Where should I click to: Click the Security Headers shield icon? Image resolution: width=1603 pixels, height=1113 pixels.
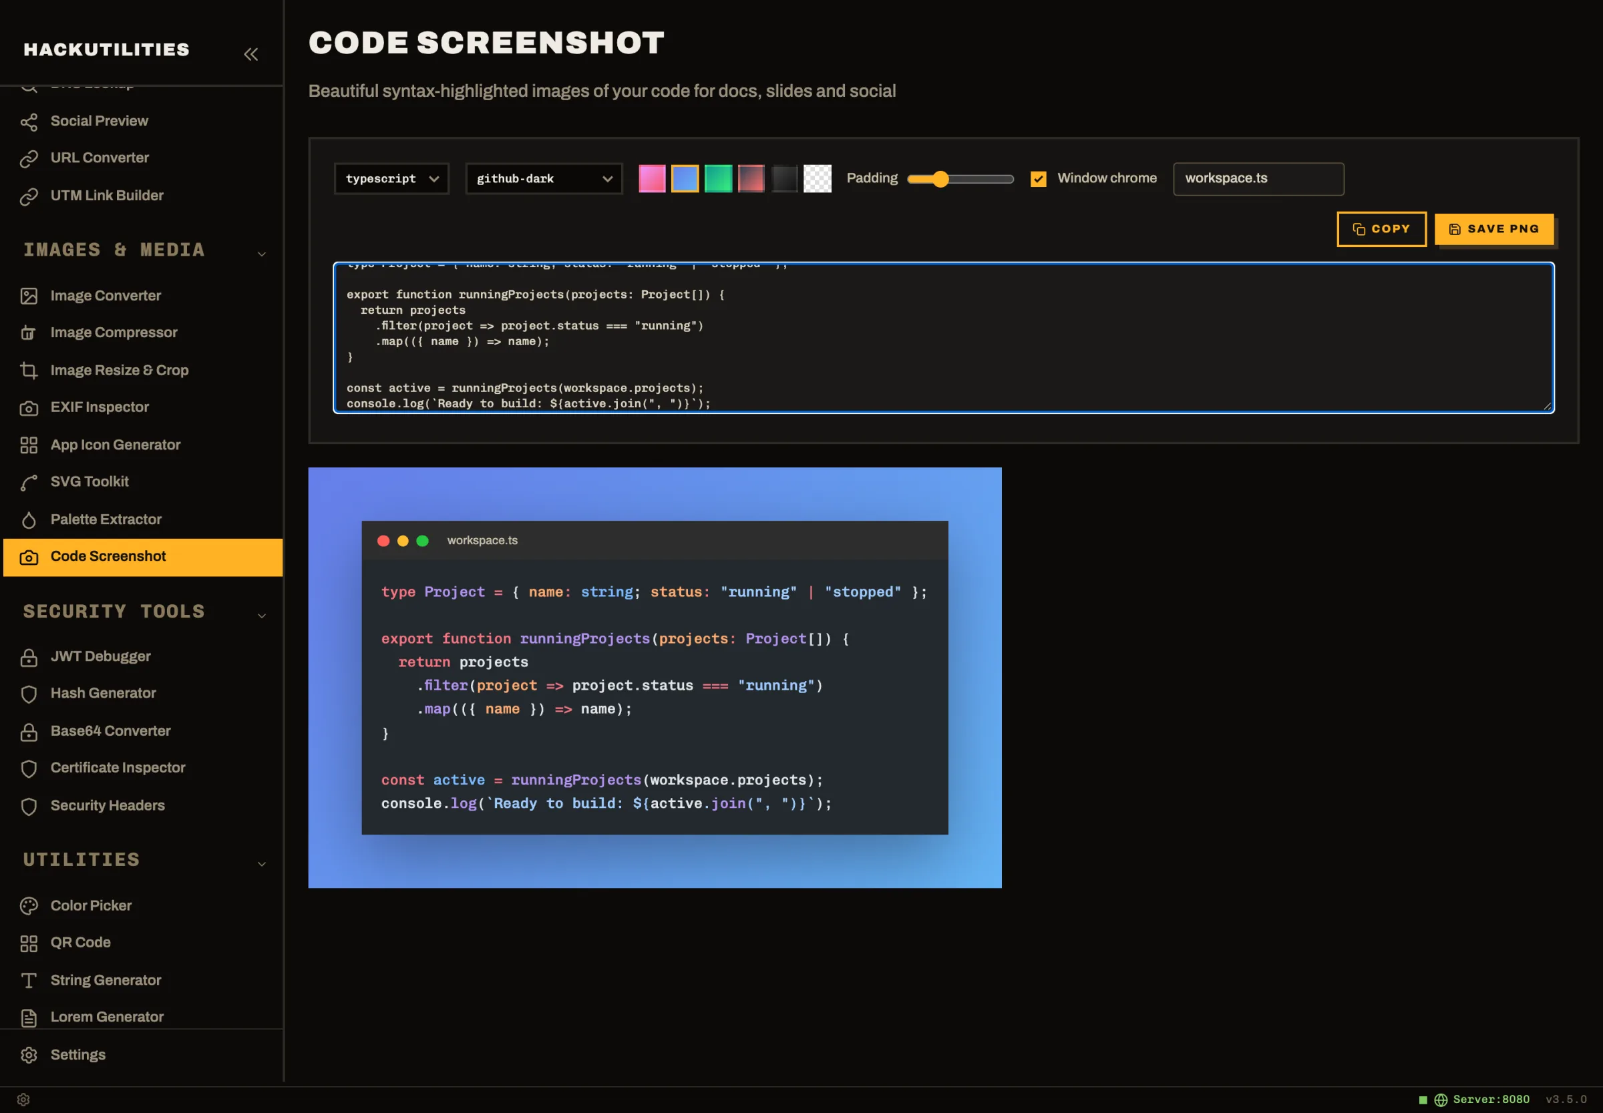(29, 806)
